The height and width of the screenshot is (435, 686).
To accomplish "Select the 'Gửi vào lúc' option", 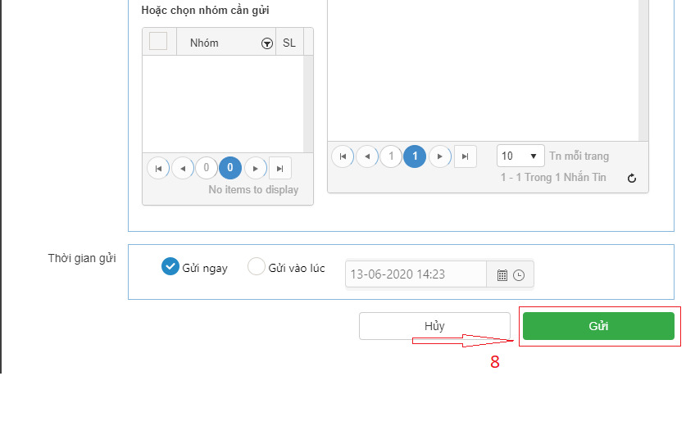I will tap(257, 267).
